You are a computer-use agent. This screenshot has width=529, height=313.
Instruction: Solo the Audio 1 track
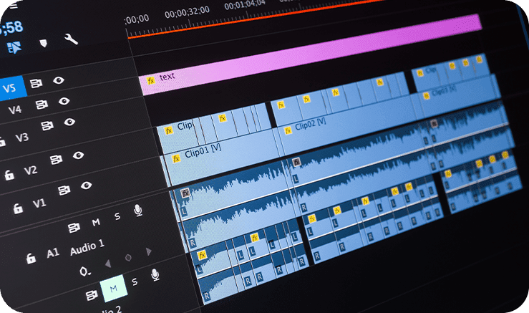click(117, 216)
